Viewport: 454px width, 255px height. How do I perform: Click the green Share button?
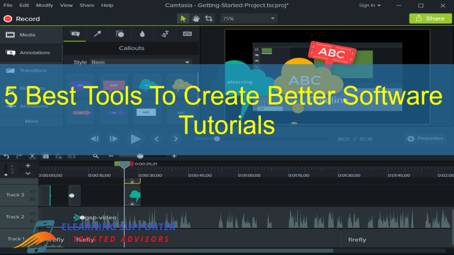click(430, 18)
